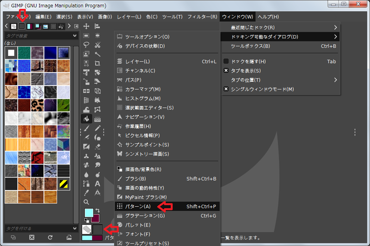This screenshot has width=370, height=246.
Task: Select the Move tool in toolbox
Action: [x=86, y=26]
